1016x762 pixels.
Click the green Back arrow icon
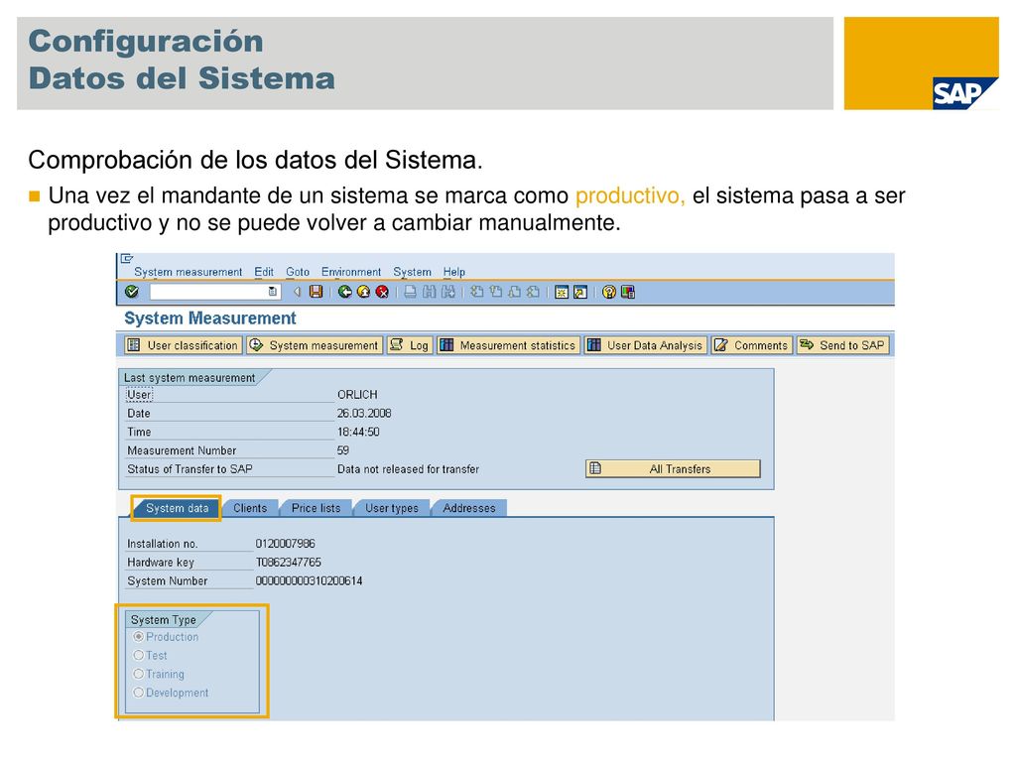coord(344,293)
